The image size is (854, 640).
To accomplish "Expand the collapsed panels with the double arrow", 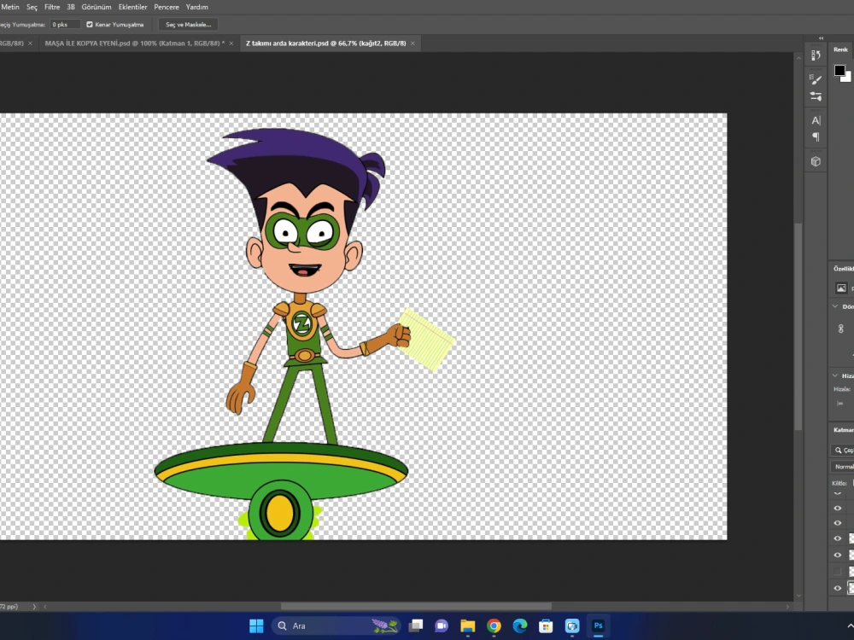I will point(821,38).
